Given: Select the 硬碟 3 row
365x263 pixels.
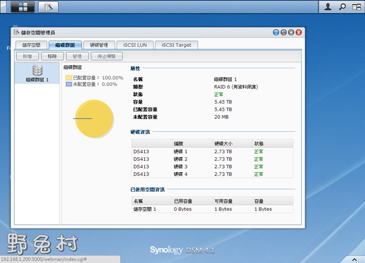Looking at the screenshot, I should click(x=212, y=166).
